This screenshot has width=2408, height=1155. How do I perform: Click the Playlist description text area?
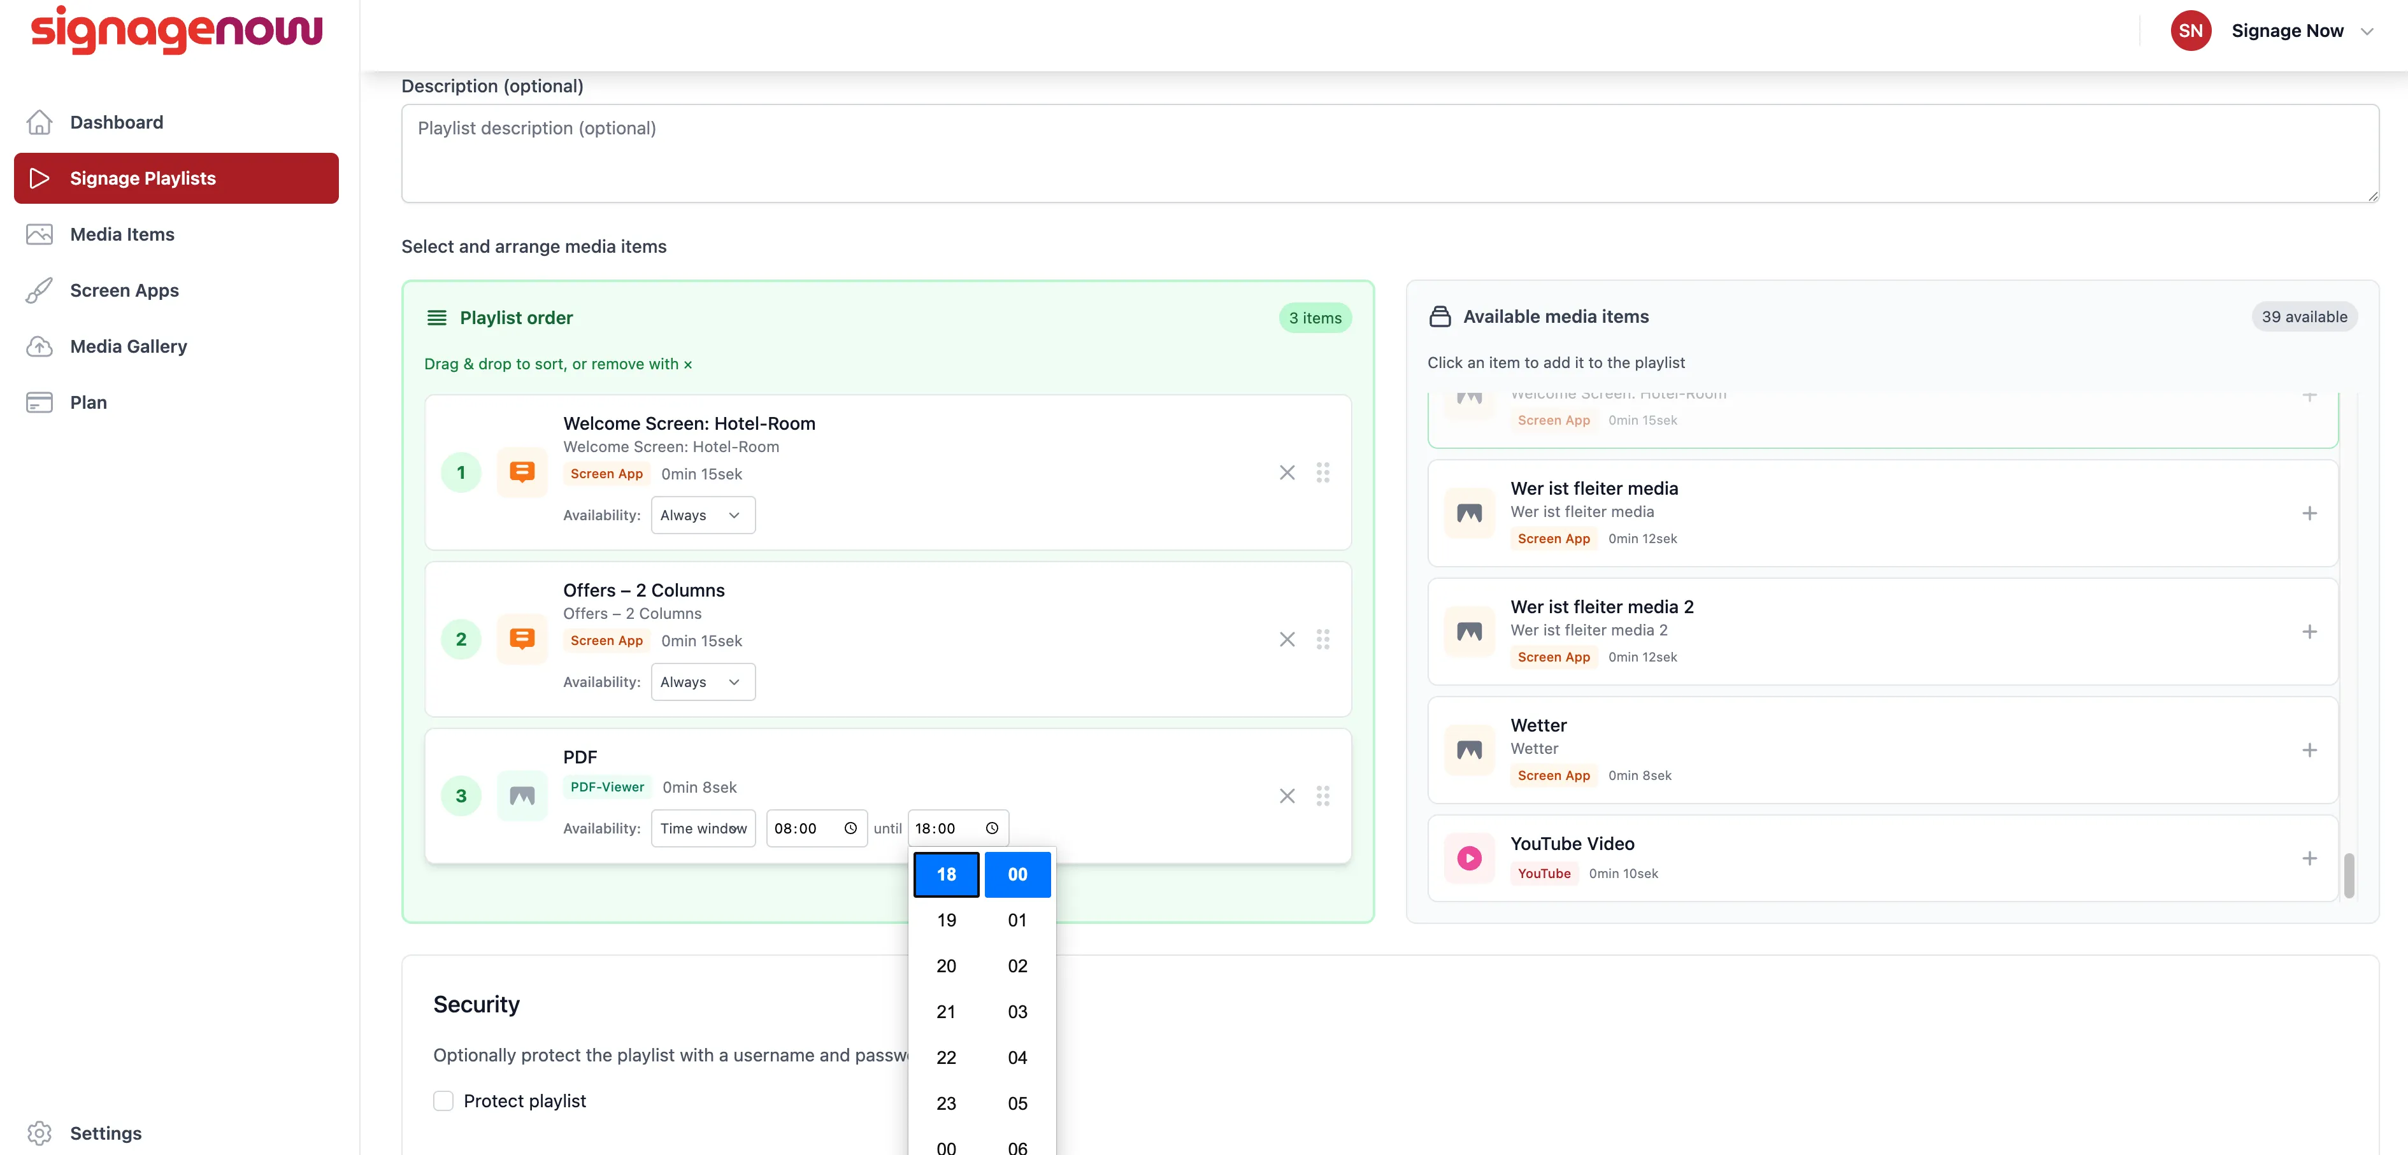click(1390, 153)
